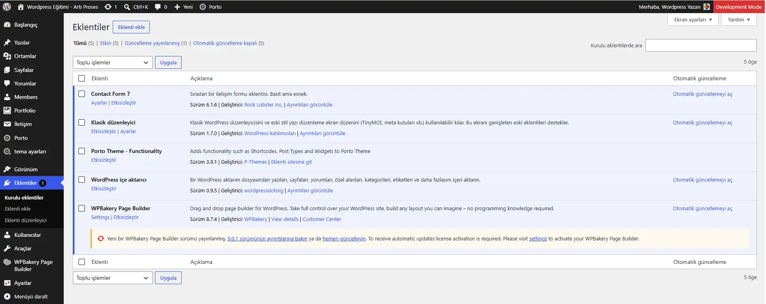Open the comments bubble in the admin bar
The width and height of the screenshot is (766, 304).
(158, 7)
